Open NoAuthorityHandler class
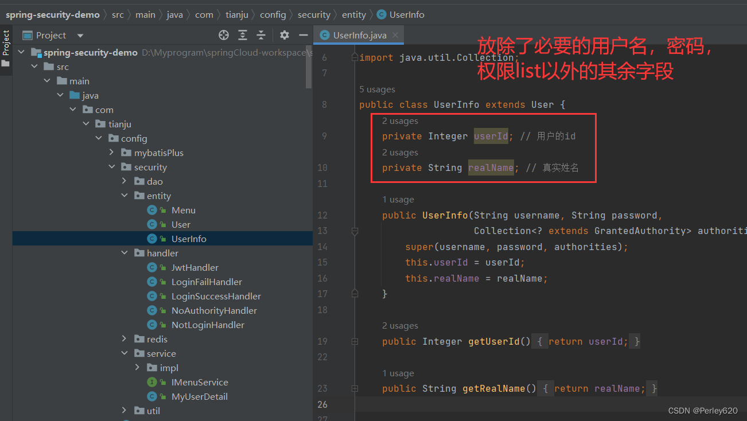Screen dimensions: 747x421 point(214,310)
